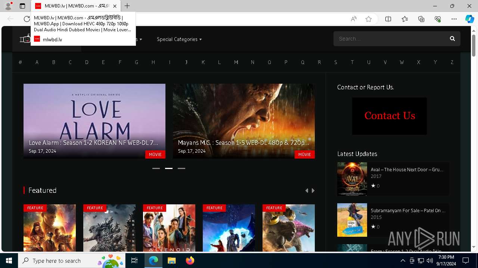Open the first Featured movie poster

tap(50, 228)
